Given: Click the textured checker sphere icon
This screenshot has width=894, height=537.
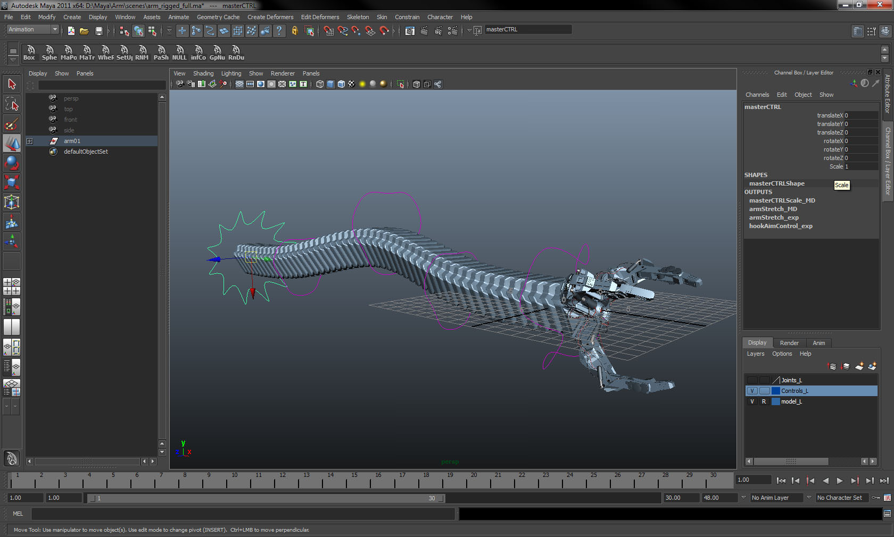Looking at the screenshot, I should pyautogui.click(x=352, y=84).
